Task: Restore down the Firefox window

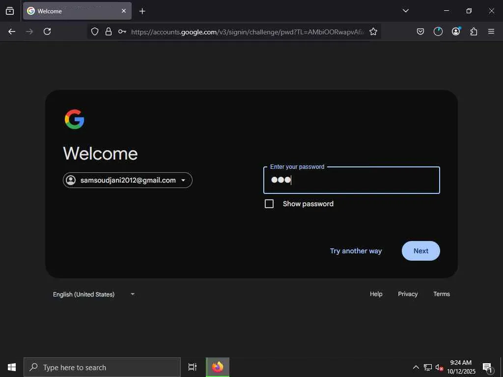Action: point(469,11)
